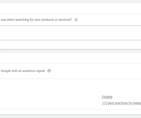Click the "Eligible" status link
This screenshot has width=141, height=118.
[107, 97]
